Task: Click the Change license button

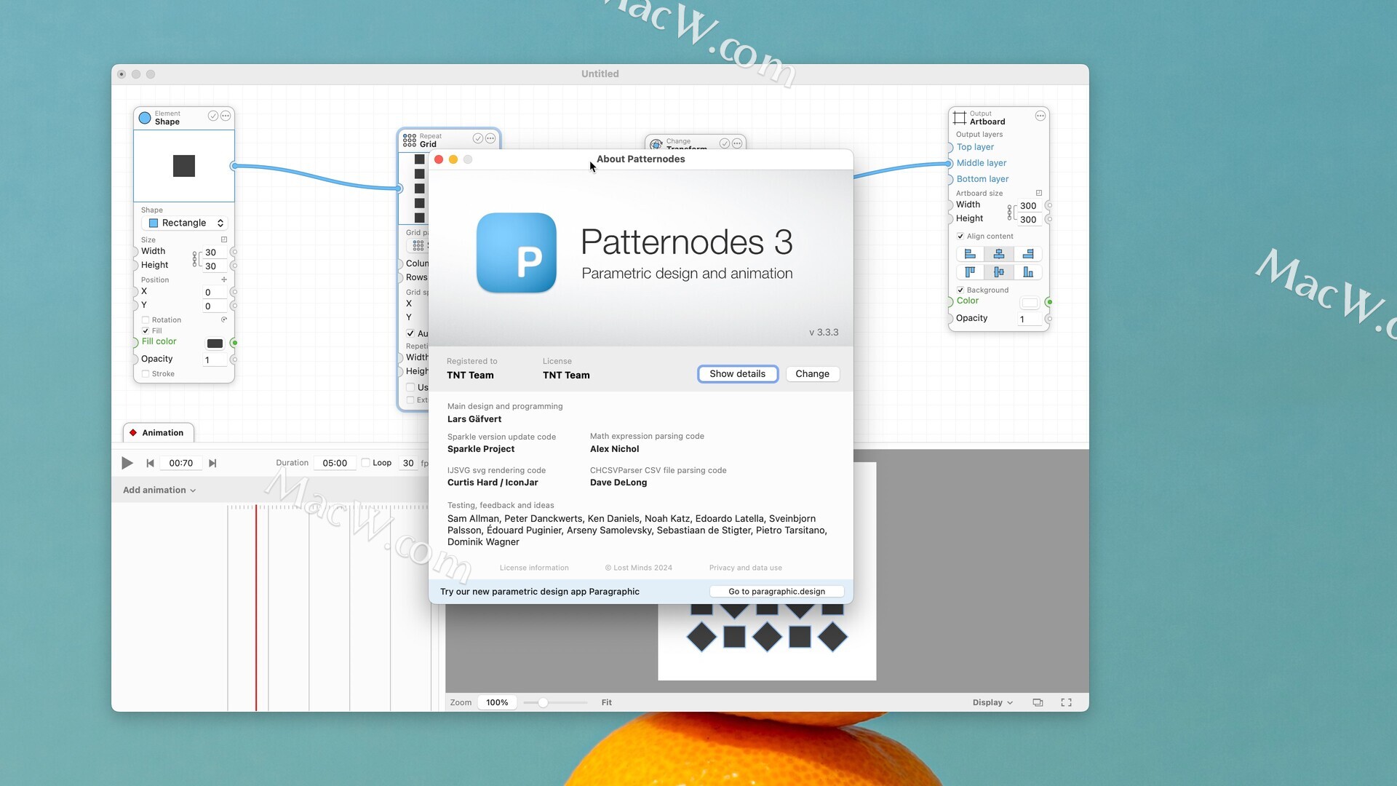Action: [812, 373]
